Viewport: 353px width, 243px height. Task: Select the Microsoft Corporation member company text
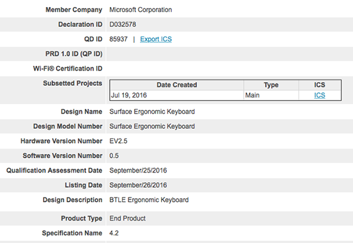(x=141, y=10)
